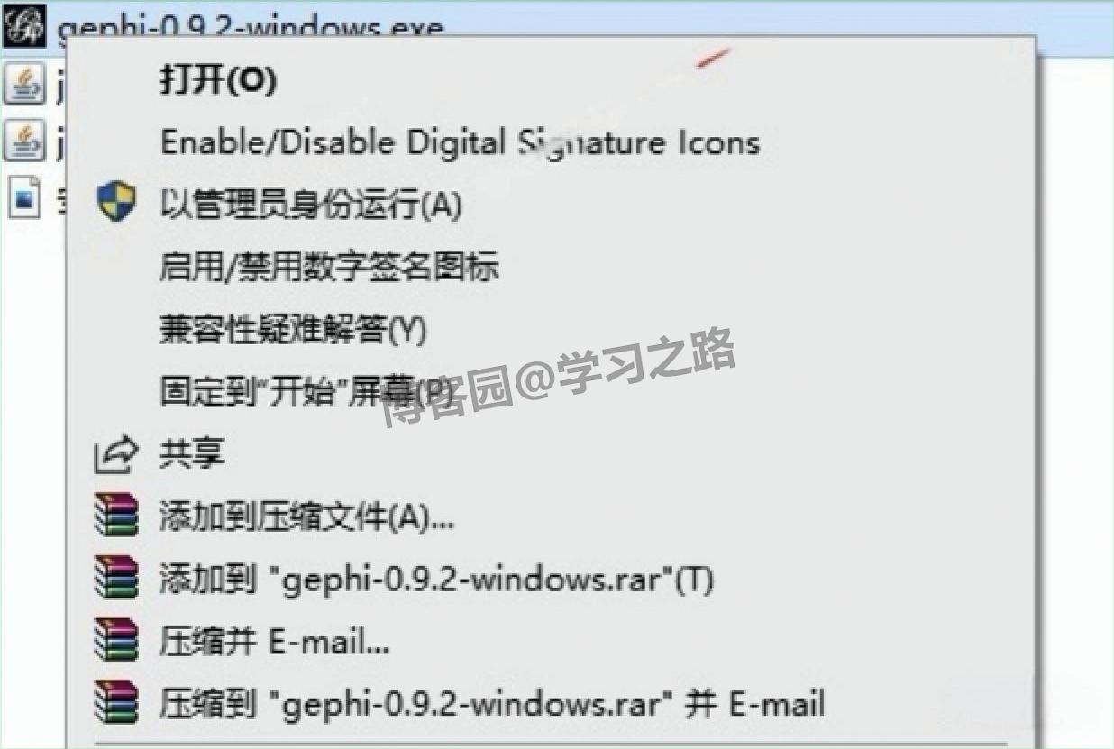Choose 打开(O) from the context menu
Image resolution: width=1114 pixels, height=749 pixels.
[x=218, y=80]
